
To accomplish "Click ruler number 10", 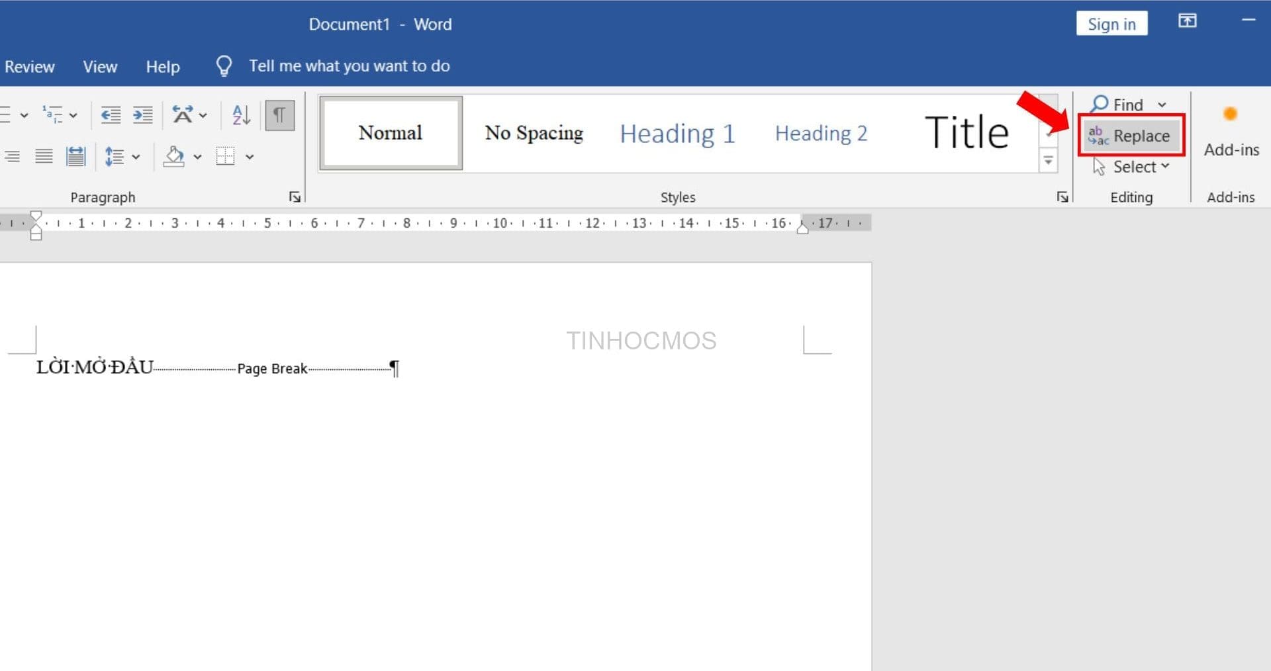I will click(500, 223).
